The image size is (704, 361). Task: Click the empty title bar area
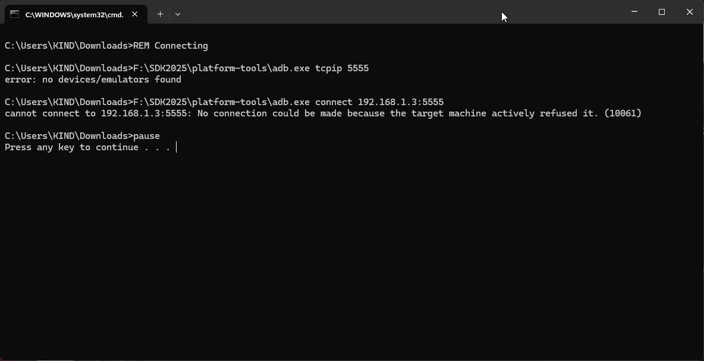[x=386, y=12]
